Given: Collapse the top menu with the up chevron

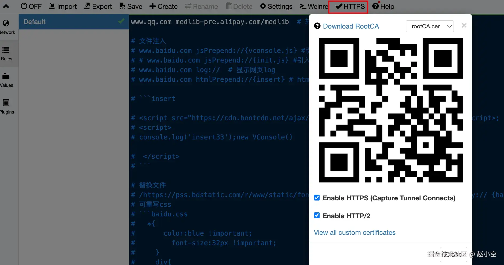Looking at the screenshot, I should coord(6,6).
